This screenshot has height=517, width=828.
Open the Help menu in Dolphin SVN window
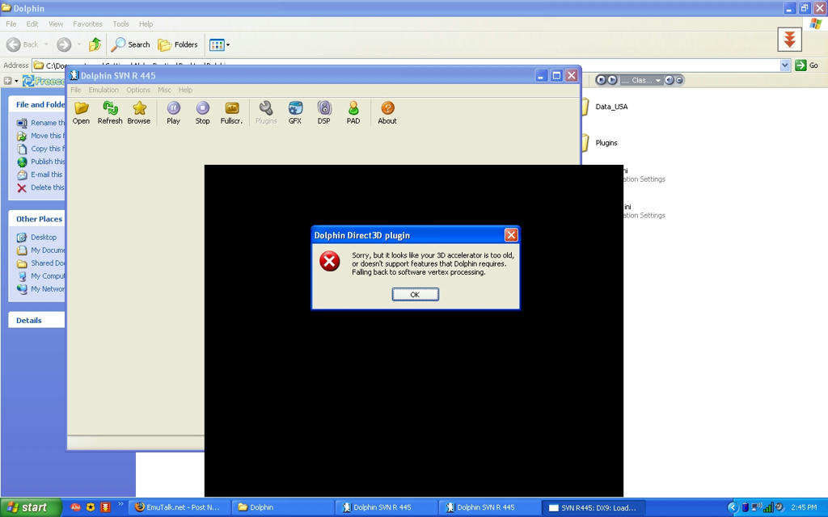point(185,90)
